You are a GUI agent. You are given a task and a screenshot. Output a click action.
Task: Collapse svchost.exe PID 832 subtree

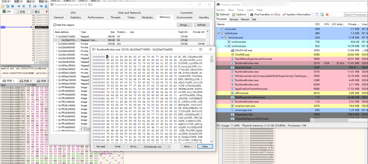(226, 46)
